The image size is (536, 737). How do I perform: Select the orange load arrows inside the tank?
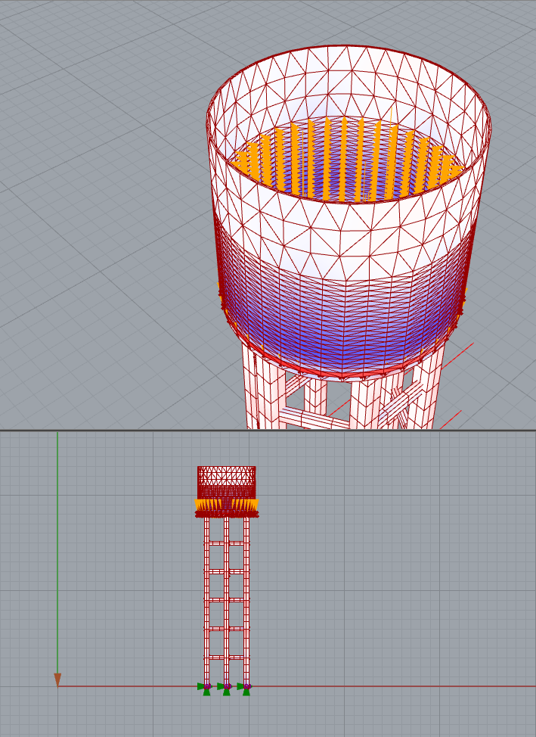pos(348,160)
